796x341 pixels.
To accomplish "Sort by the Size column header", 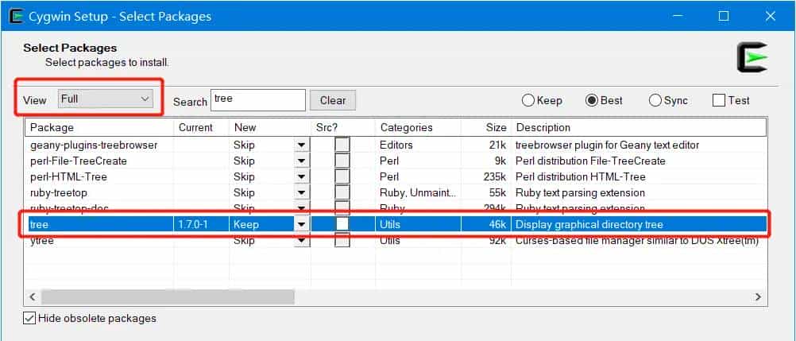I will tap(486, 127).
